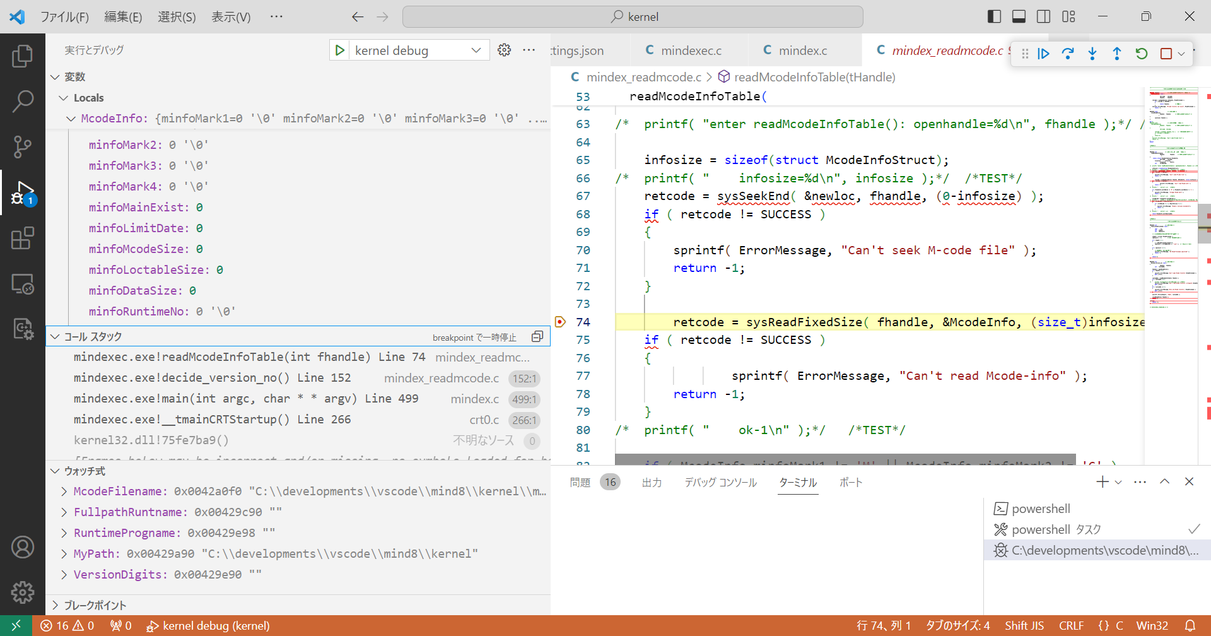
Task: Expand McodeFilename watch expression
Action: coord(64,492)
